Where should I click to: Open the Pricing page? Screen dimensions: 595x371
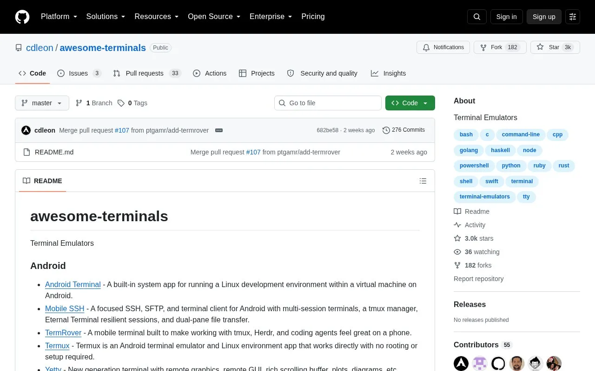[x=313, y=17]
